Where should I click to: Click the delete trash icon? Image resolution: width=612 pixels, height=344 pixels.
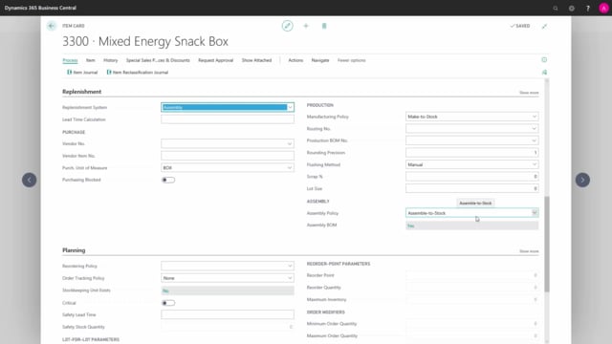(324, 26)
